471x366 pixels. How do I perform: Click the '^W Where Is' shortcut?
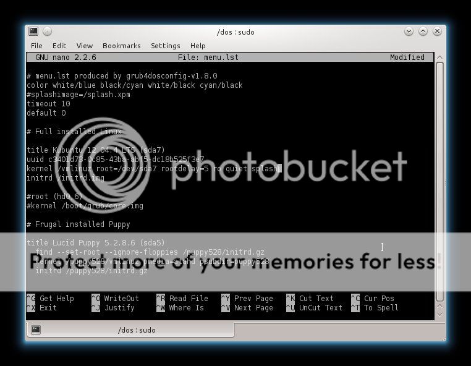180,308
